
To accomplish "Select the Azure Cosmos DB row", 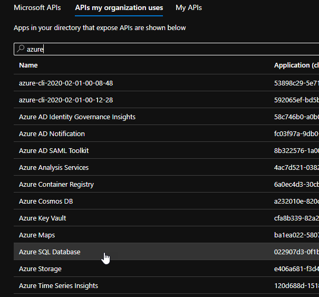I will click(x=167, y=201).
